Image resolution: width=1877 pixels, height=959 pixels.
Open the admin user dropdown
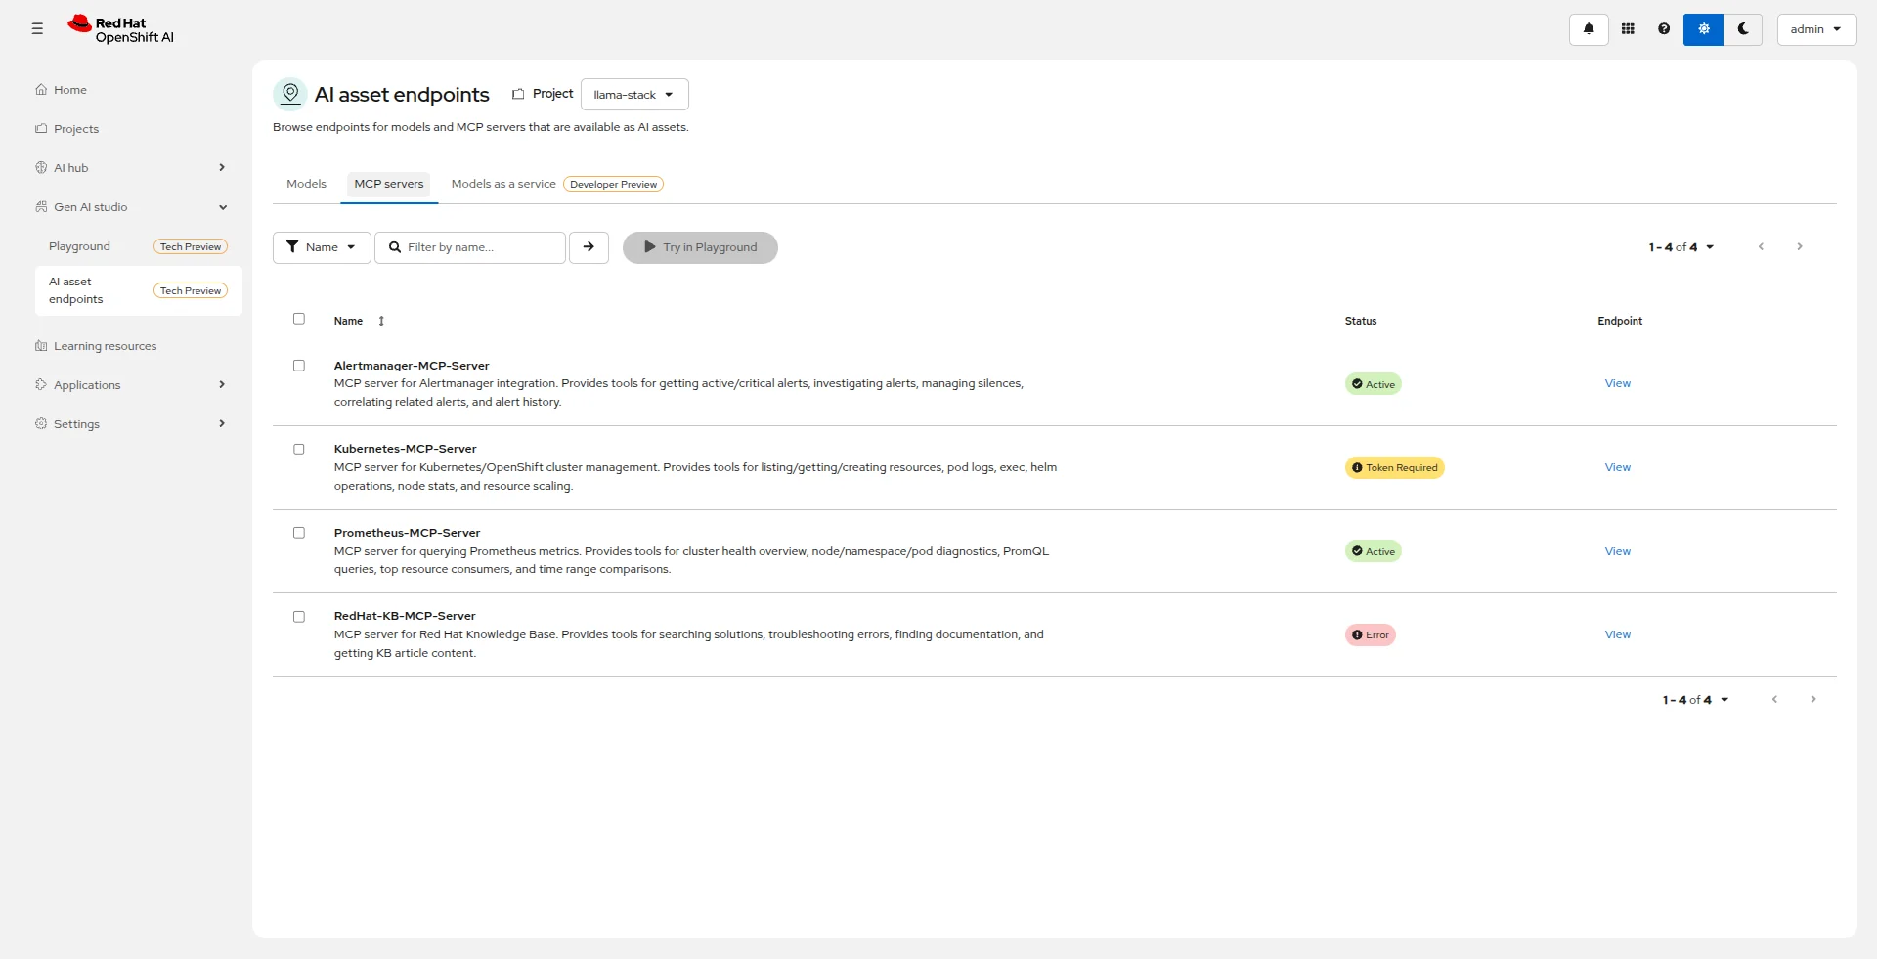click(x=1816, y=29)
